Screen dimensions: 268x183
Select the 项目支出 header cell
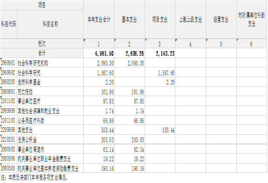pos(160,19)
